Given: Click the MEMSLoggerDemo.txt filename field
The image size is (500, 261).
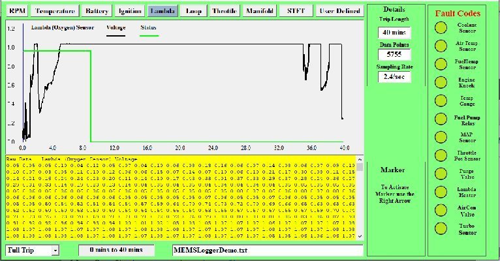Looking at the screenshot, I should point(268,250).
